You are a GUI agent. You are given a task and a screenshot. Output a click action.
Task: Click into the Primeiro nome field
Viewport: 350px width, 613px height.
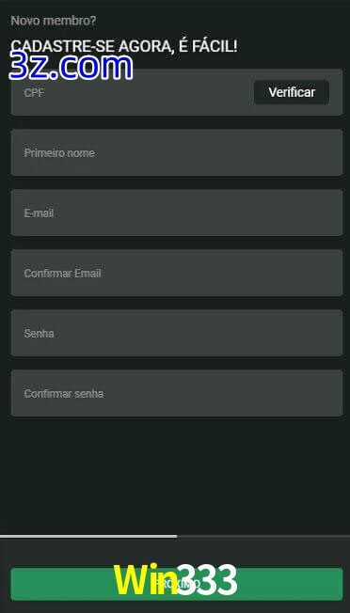coord(177,152)
